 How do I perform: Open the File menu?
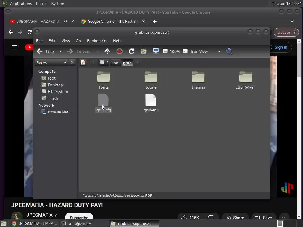pos(39,41)
